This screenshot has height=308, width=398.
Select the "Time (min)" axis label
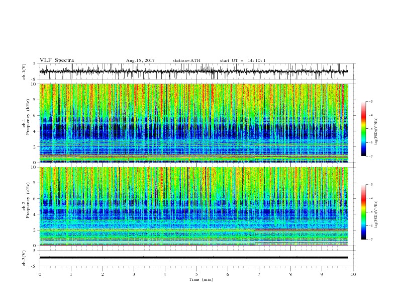tap(201, 279)
